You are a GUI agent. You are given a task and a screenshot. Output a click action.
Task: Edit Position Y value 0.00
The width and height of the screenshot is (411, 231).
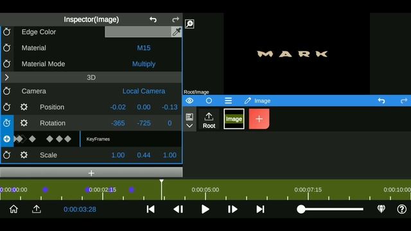(144, 107)
